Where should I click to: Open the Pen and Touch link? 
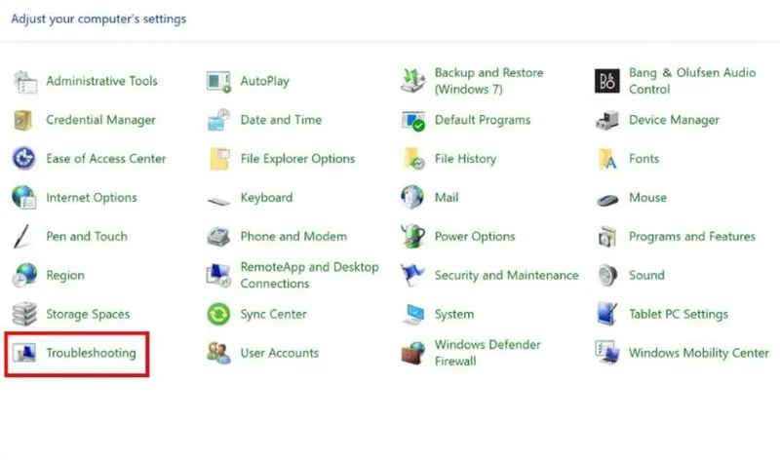pos(87,236)
